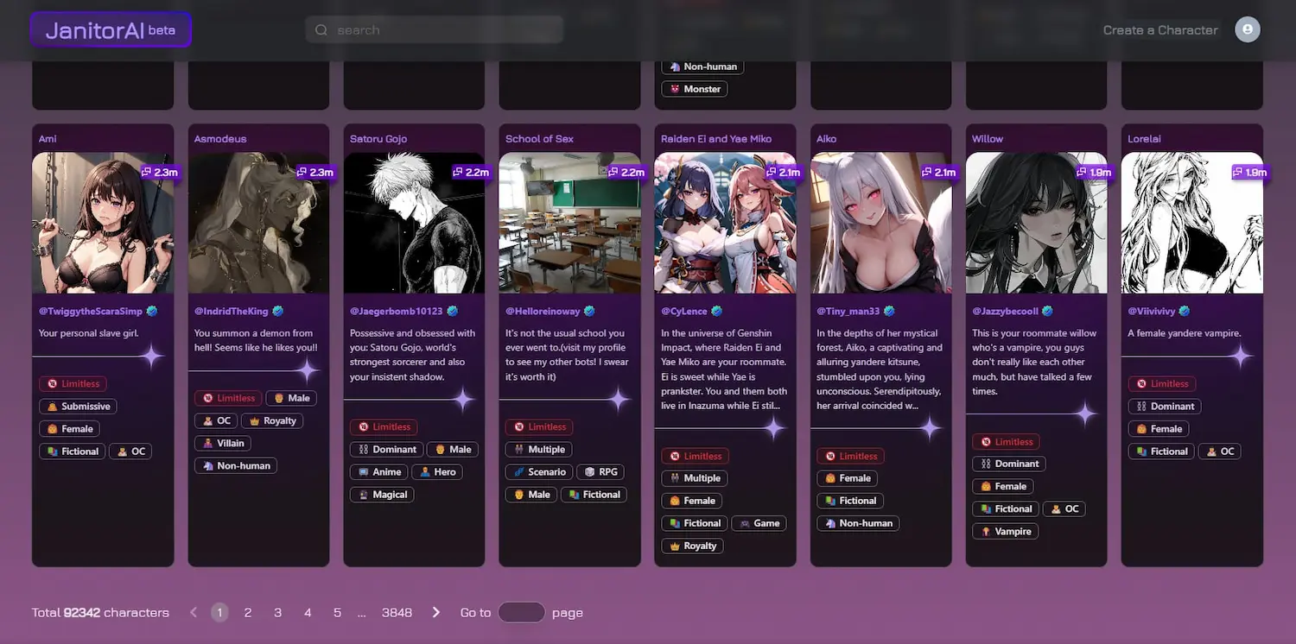Click the 2.1m chat count on Aiko card
The height and width of the screenshot is (644, 1296).
937,173
